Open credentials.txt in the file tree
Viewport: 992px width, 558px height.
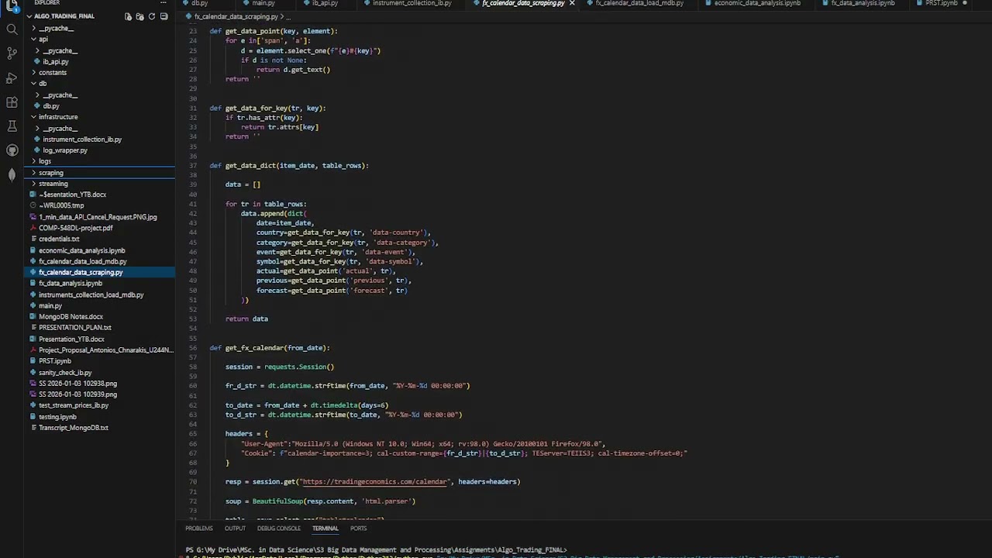pos(59,239)
